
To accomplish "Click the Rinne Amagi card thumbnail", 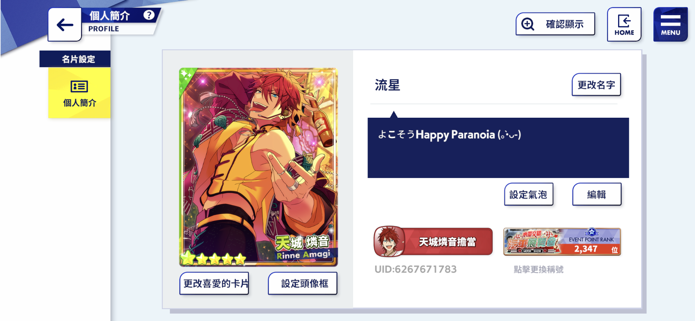I will click(258, 167).
